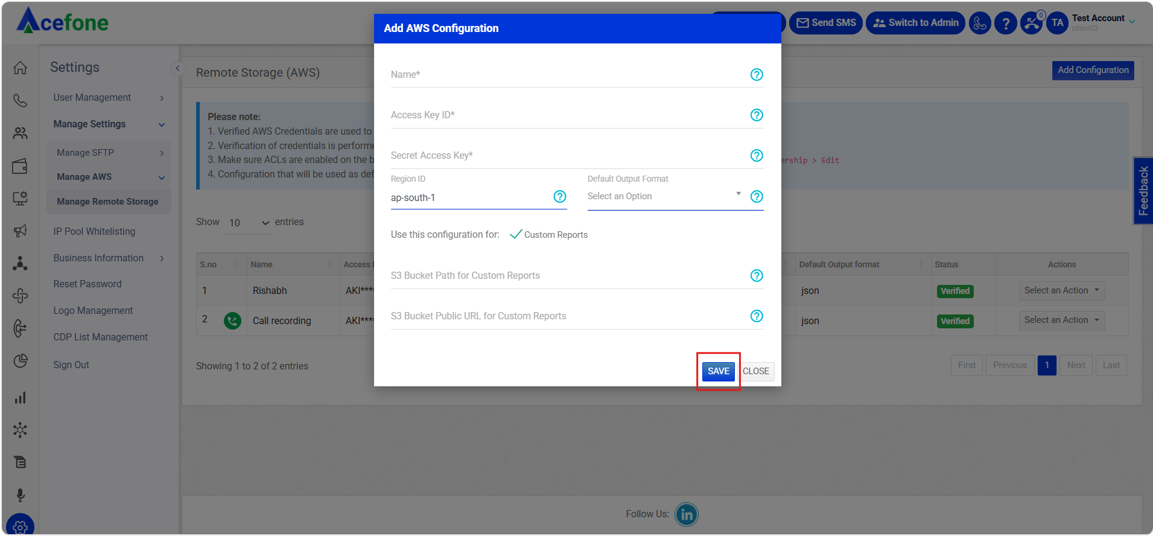Go to pagination page 1
Screen dimensions: 1153x536
click(x=1047, y=365)
